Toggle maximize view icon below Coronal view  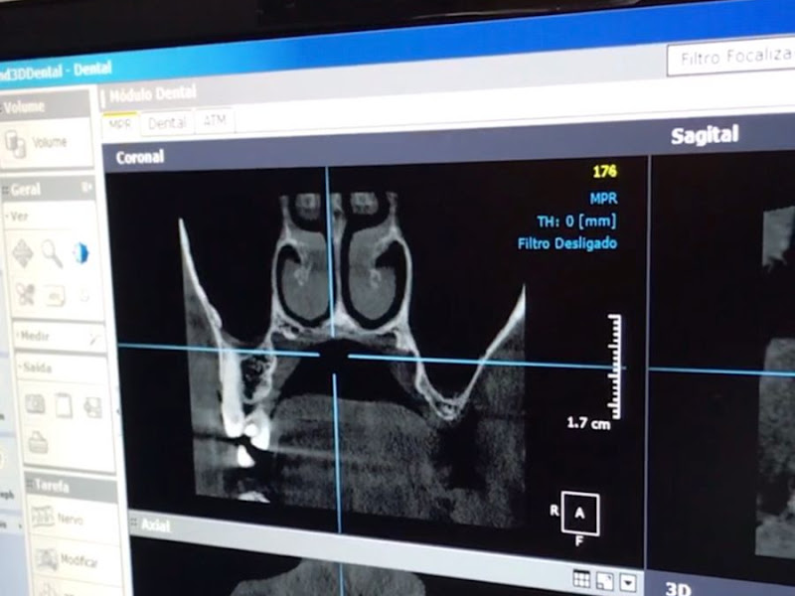point(604,581)
